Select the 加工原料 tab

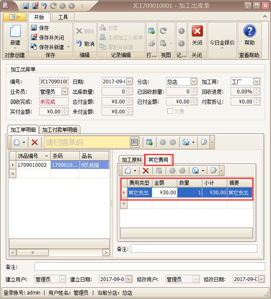coord(131,160)
